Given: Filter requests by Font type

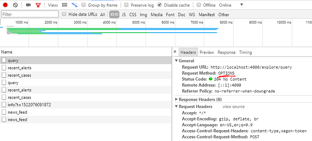Looking at the screenshot, I should click(170, 14).
